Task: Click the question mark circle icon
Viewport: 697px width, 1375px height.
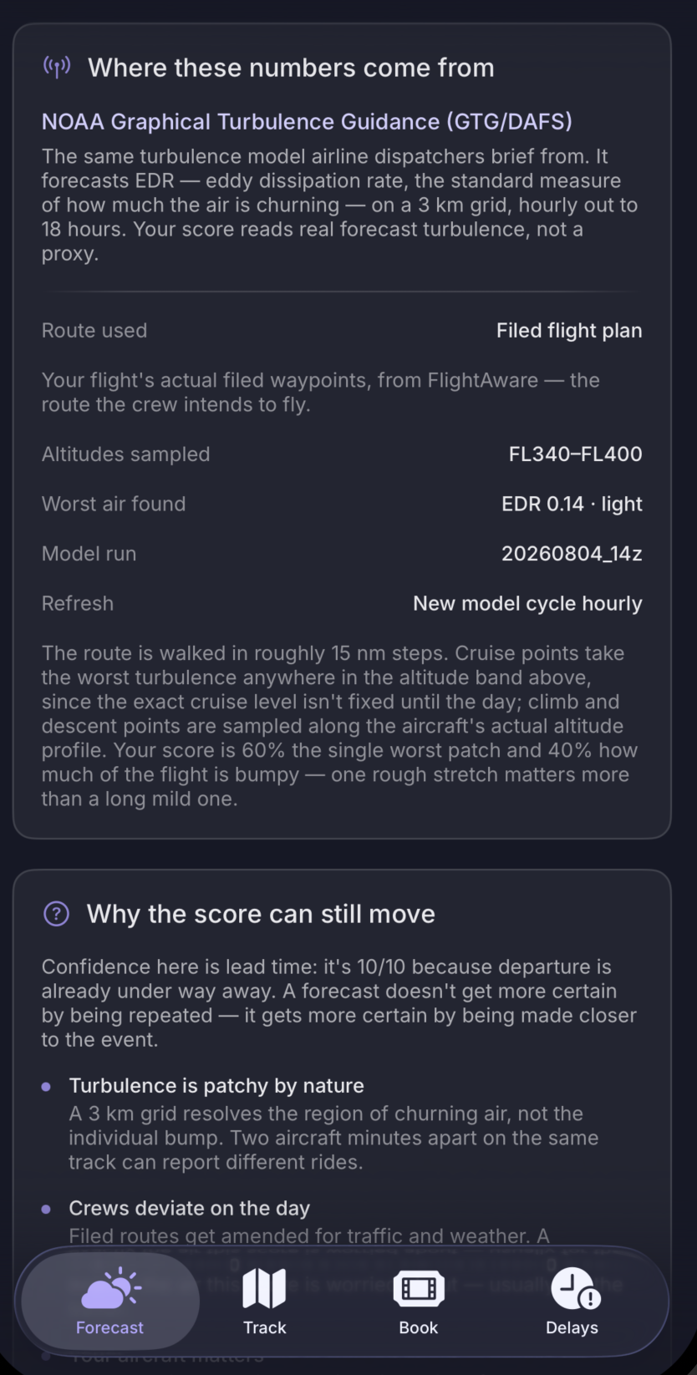Action: pos(56,913)
